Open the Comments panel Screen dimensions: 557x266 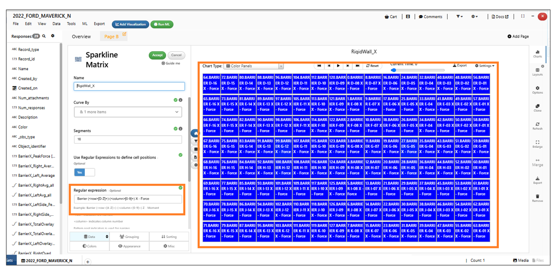(430, 16)
